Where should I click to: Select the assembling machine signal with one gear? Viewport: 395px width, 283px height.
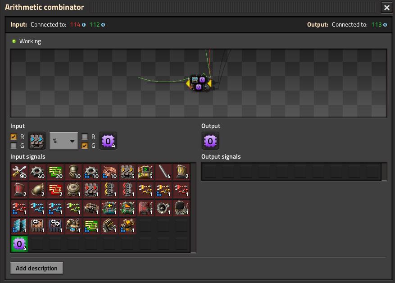pos(37,226)
